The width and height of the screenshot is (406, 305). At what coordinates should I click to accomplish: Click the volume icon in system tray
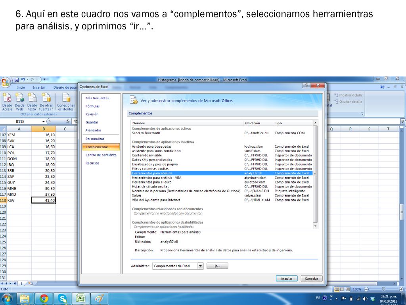pos(365,299)
